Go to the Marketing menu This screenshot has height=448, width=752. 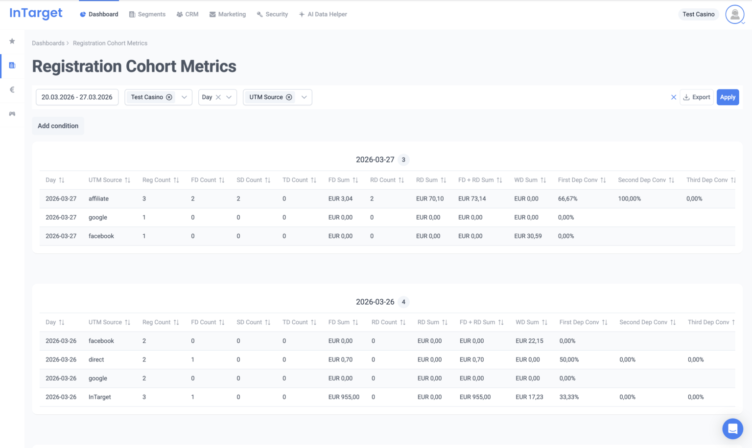(227, 14)
